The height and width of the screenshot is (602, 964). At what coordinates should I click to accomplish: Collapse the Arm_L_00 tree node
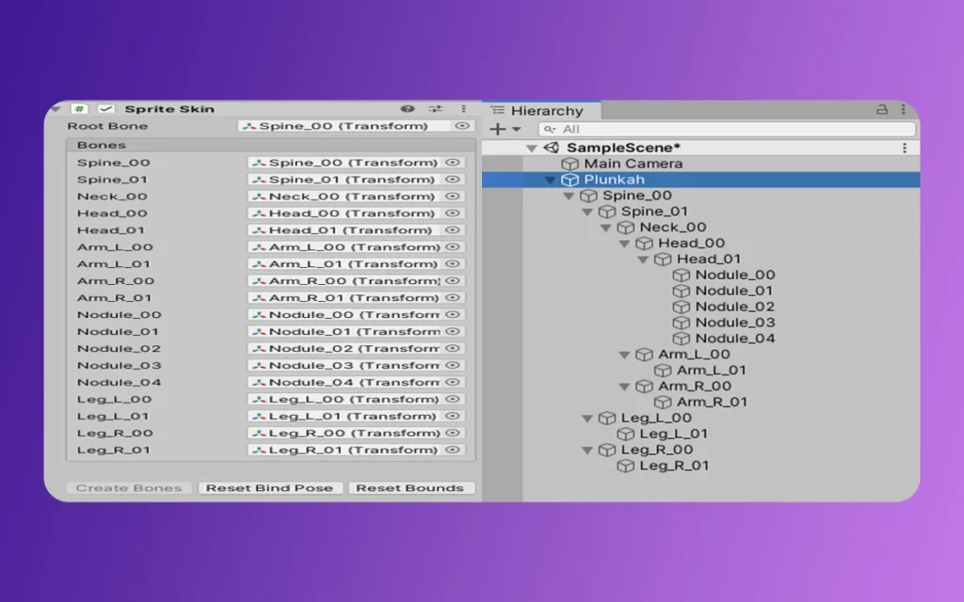[x=625, y=355]
